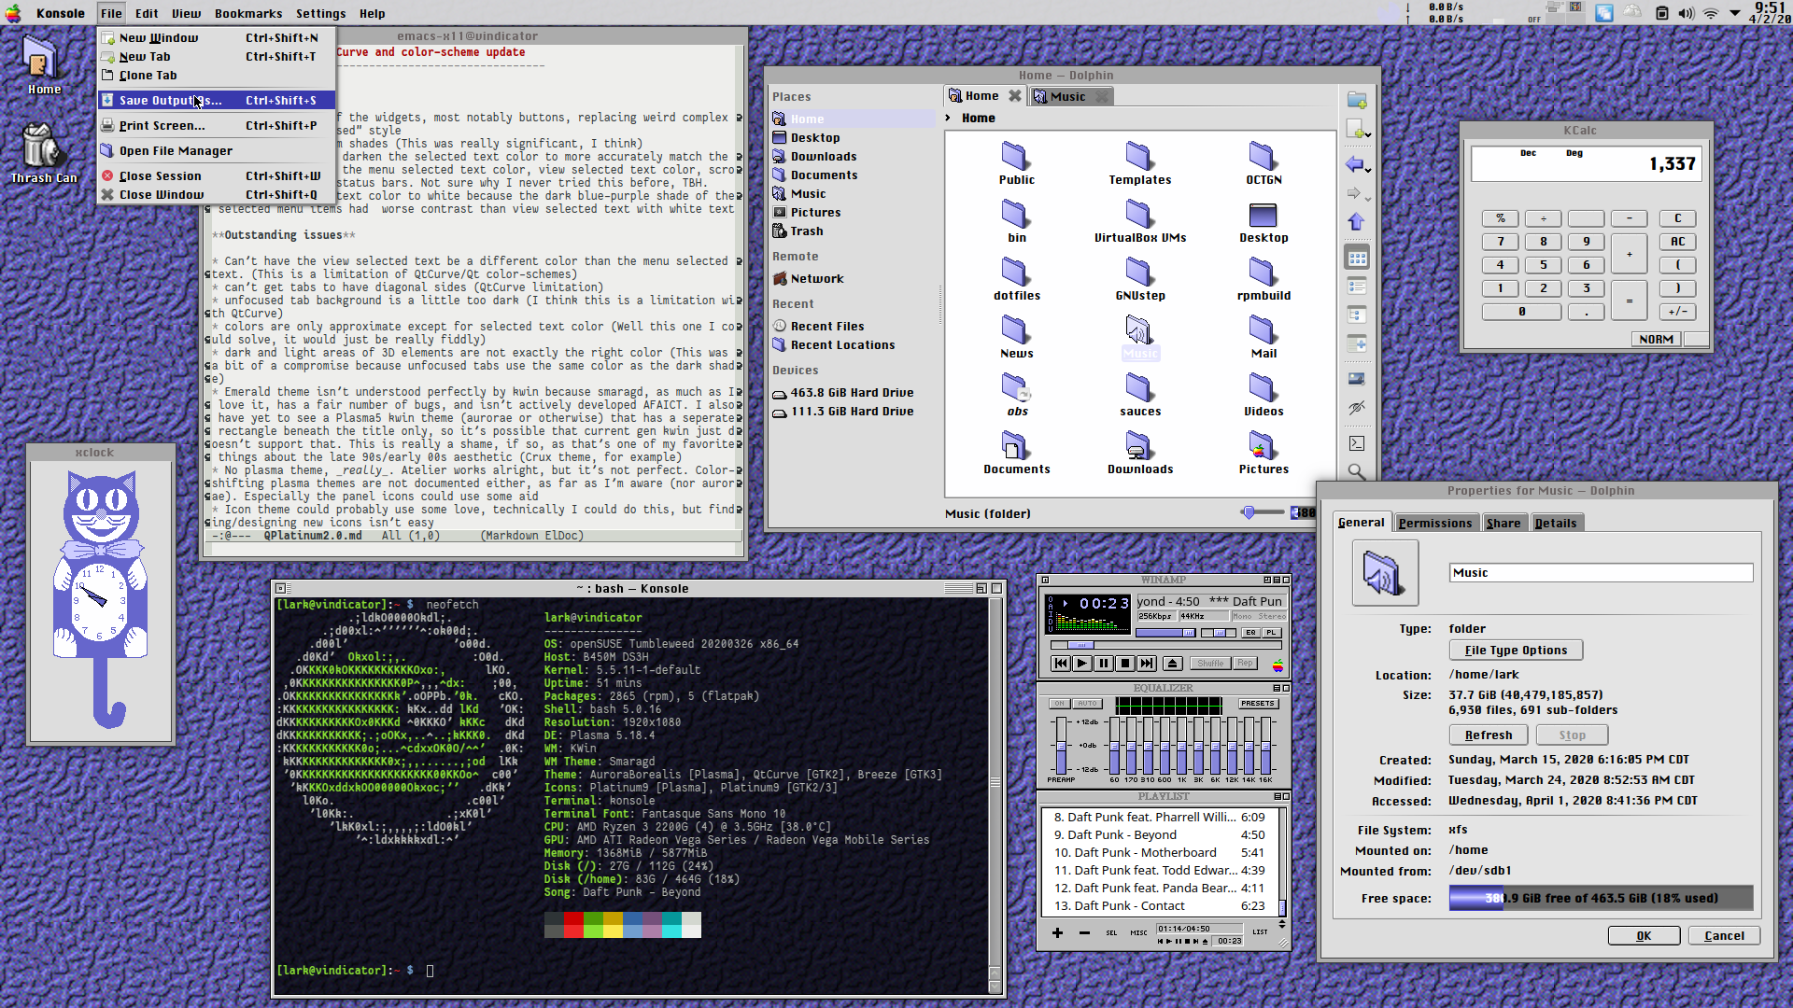Viewport: 1793px width, 1008px height.
Task: Click the playlist add (+) button
Action: pyautogui.click(x=1057, y=932)
